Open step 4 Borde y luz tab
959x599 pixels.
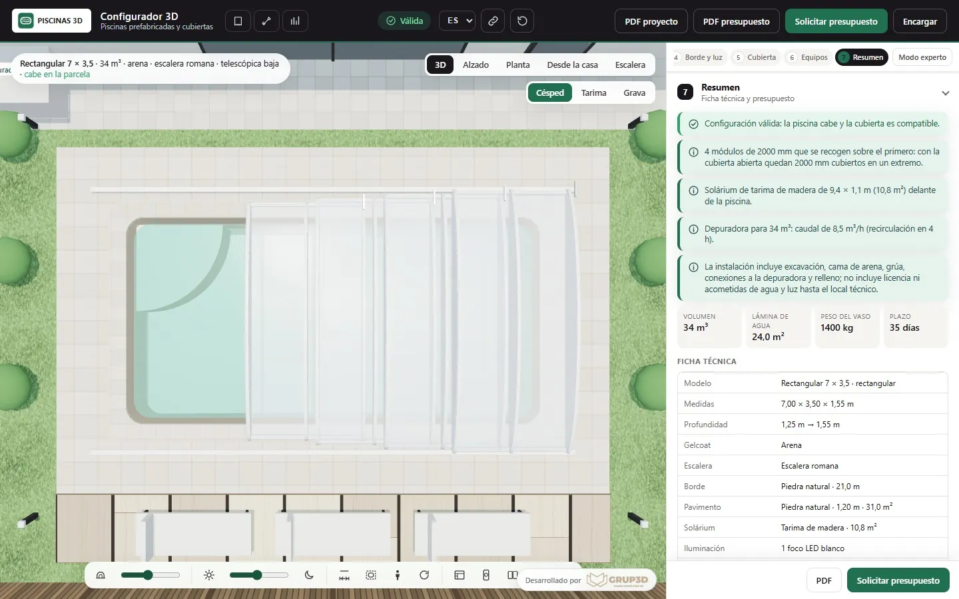[698, 57]
